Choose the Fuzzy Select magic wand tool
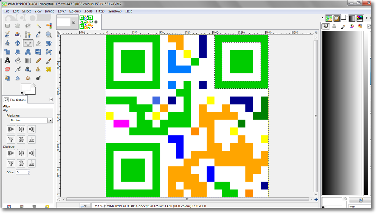 click(x=38, y=26)
